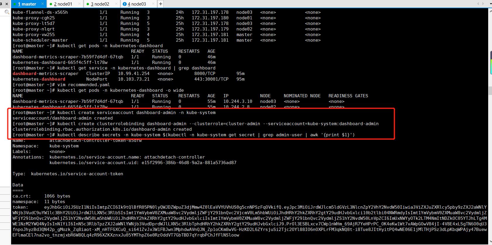
Task: Click serviceaccount/dashboard-admin created output
Action: pyautogui.click(x=63, y=118)
